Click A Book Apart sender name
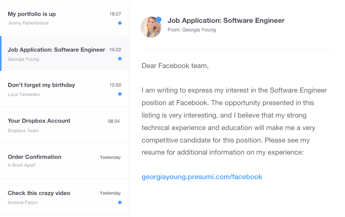 point(22,165)
